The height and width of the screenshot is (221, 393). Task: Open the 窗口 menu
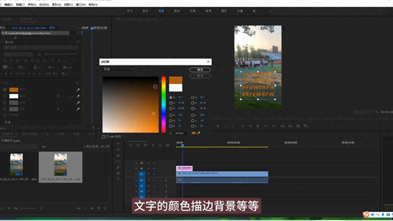coord(81,5)
